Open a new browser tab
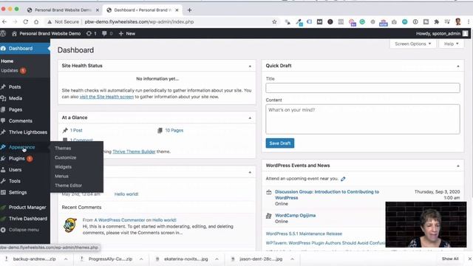The image size is (473, 266). 189,10
